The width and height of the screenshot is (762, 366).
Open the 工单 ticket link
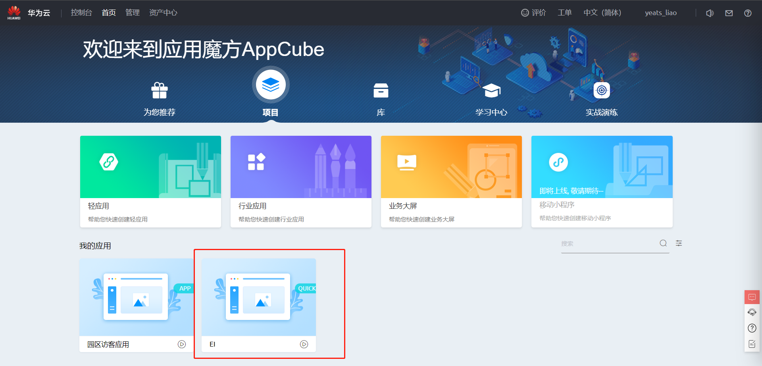click(565, 13)
